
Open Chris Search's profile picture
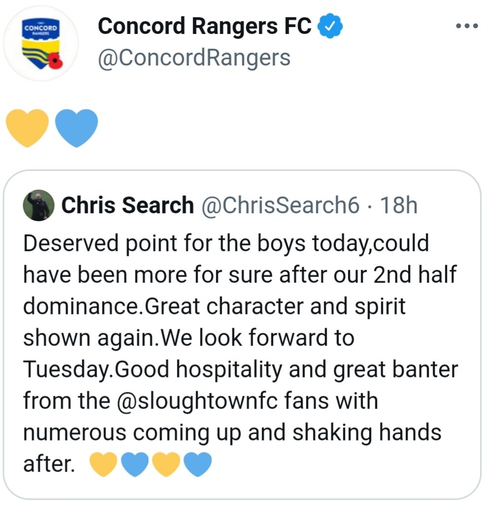point(39,205)
